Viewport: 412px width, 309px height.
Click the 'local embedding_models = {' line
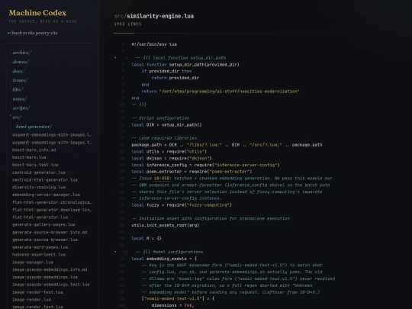click(x=164, y=259)
